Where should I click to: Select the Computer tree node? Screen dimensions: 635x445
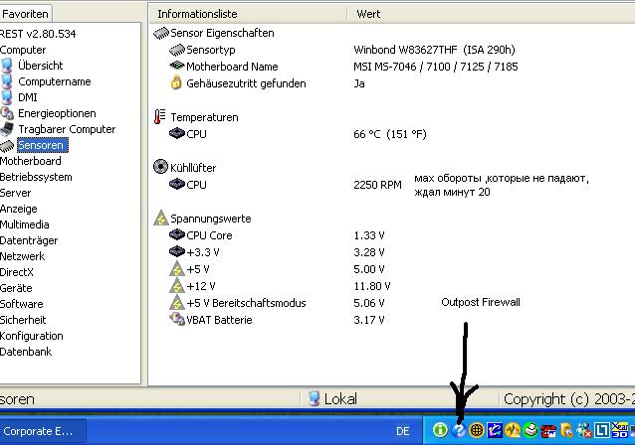(x=23, y=50)
